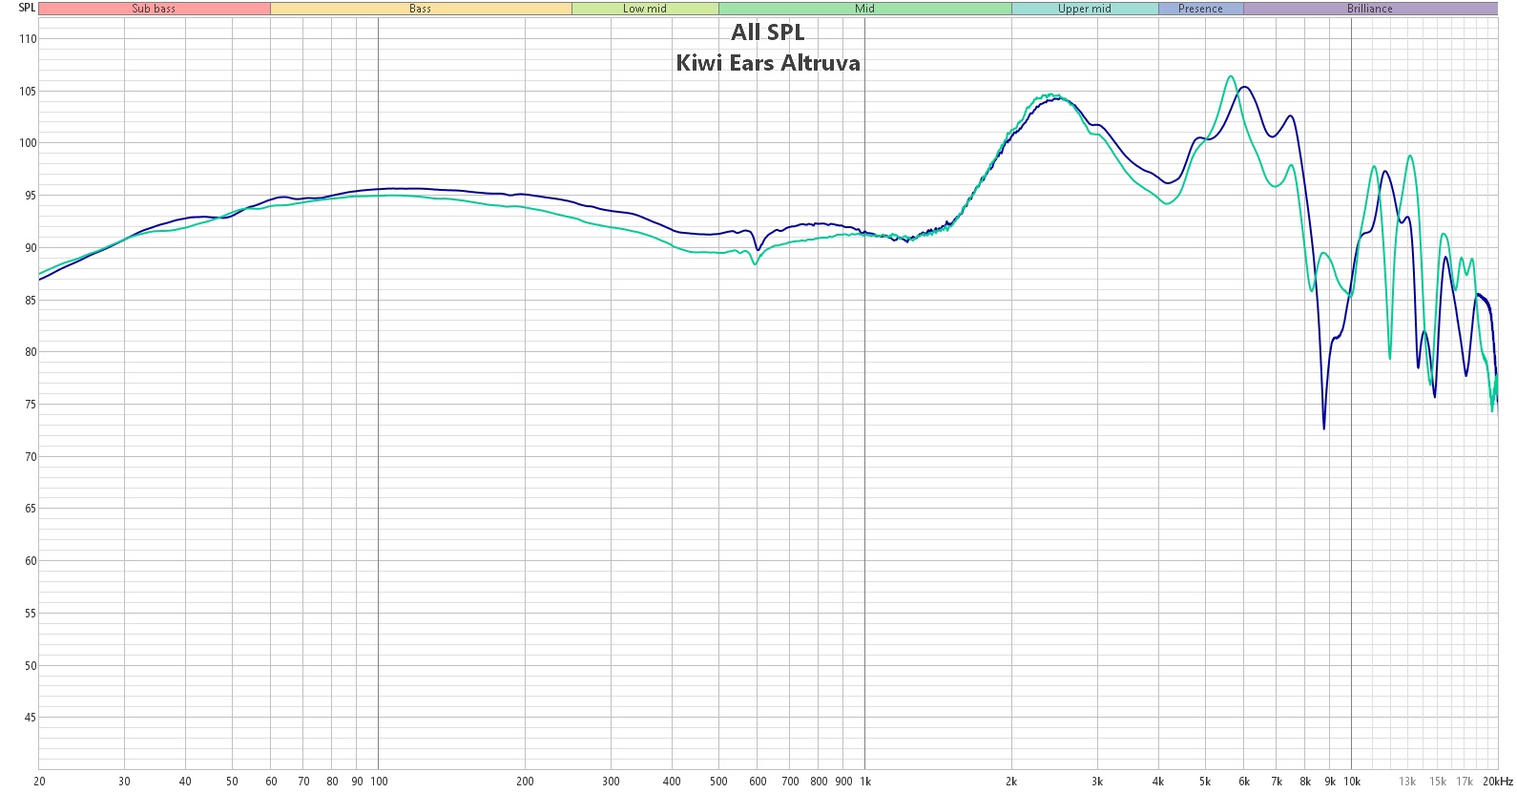Select the 600 frequency axis label
The height and width of the screenshot is (793, 1517).
pyautogui.click(x=758, y=782)
